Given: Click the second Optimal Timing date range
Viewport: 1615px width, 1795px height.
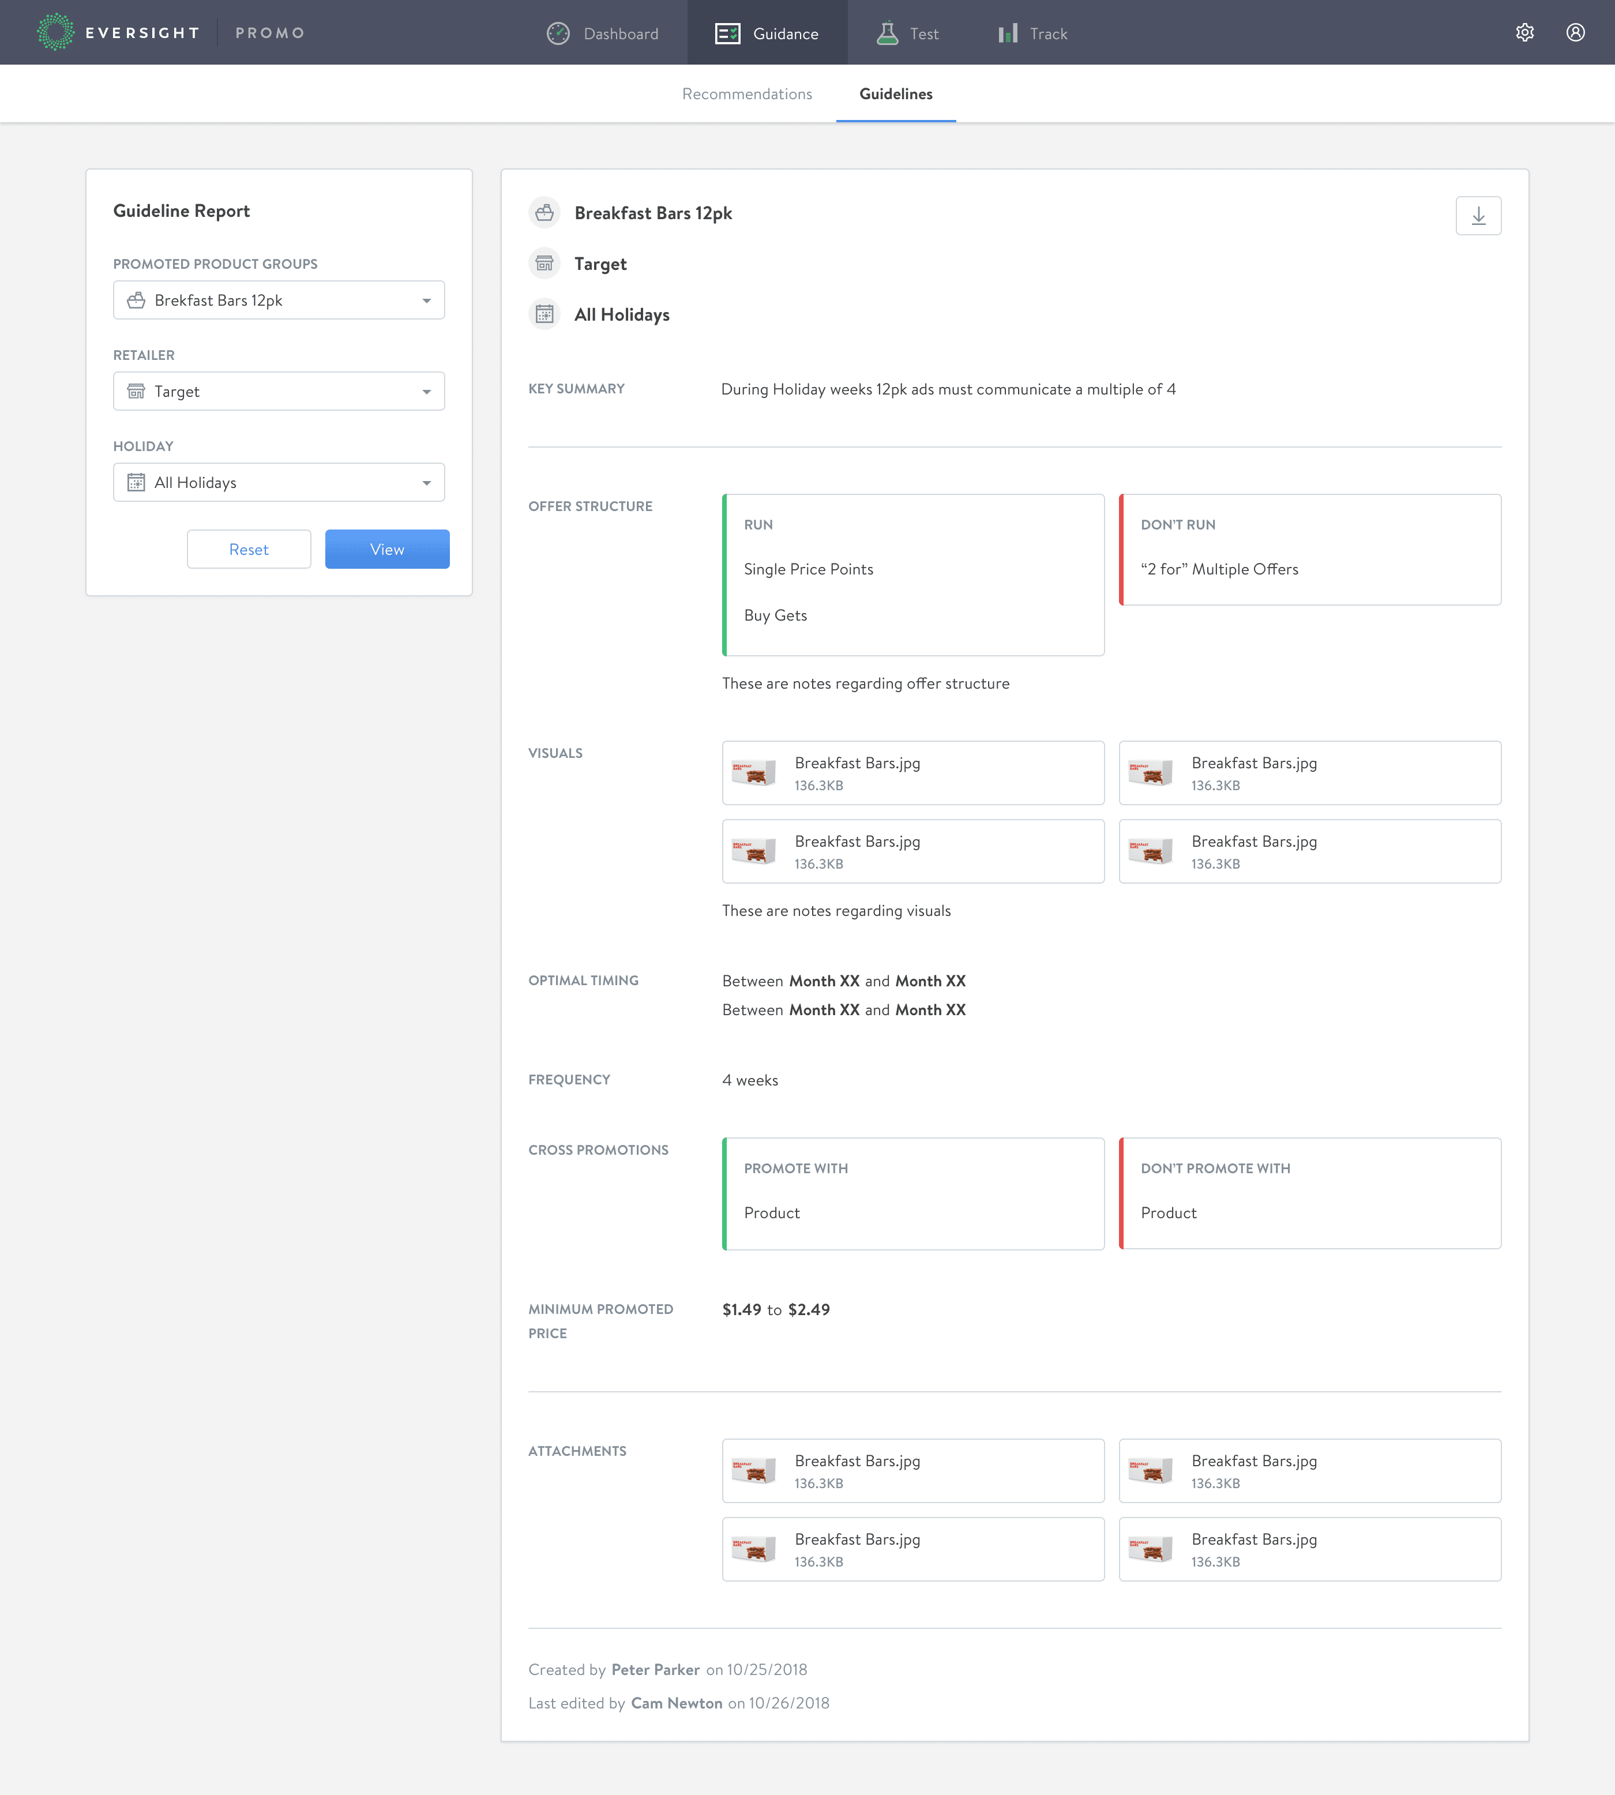Looking at the screenshot, I should point(844,1010).
